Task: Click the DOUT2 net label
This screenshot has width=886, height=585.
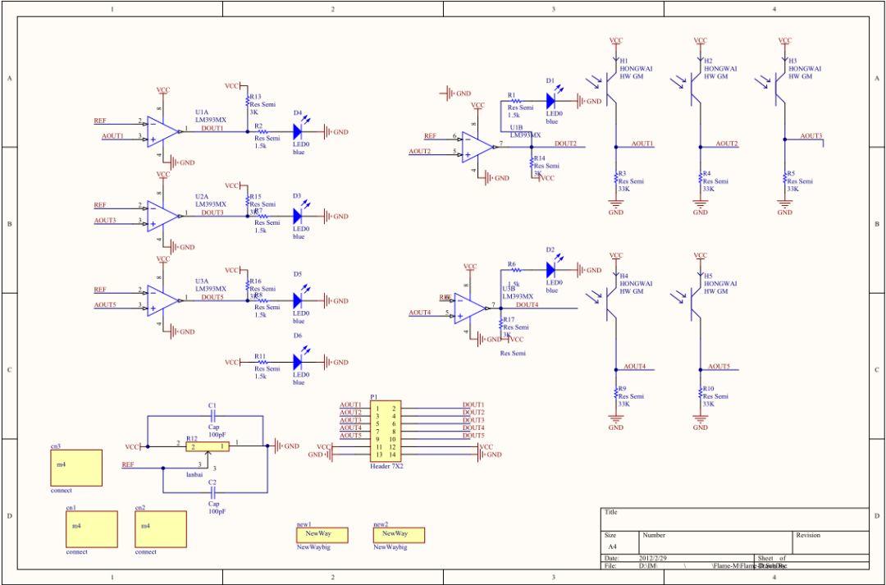Action: tap(565, 144)
